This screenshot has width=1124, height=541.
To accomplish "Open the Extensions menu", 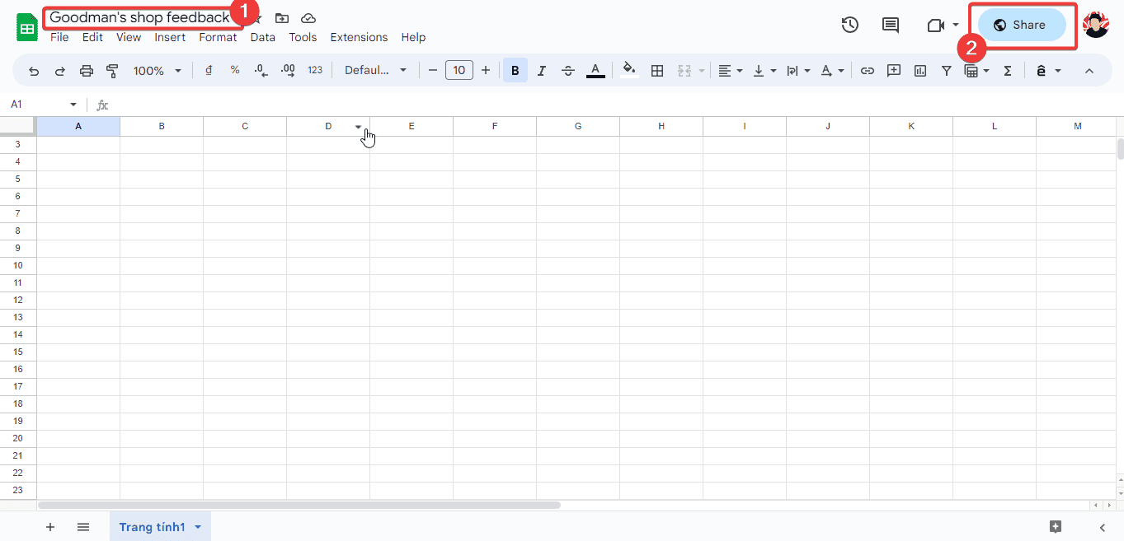I will (359, 37).
